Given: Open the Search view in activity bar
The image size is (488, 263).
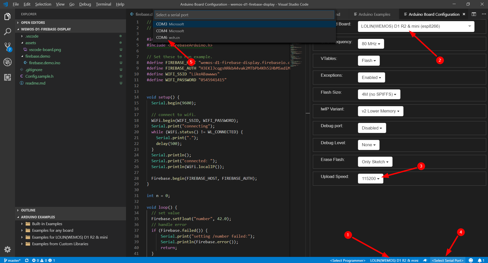Looking at the screenshot, I should coord(7,32).
